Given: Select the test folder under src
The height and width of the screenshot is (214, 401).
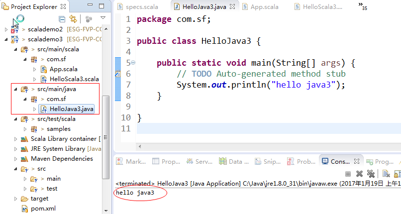Looking at the screenshot, I should pyautogui.click(x=52, y=189).
